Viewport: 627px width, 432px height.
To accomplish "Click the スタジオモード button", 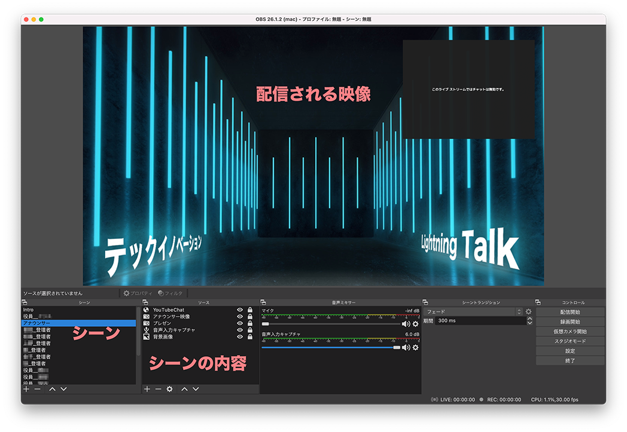I will tap(570, 341).
